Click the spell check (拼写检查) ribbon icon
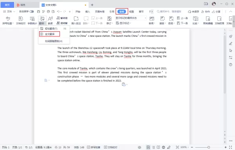Viewport: 235px width, 150px height. 8,19
